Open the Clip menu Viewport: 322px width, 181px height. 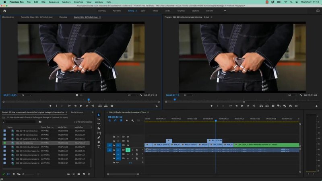pos(43,2)
